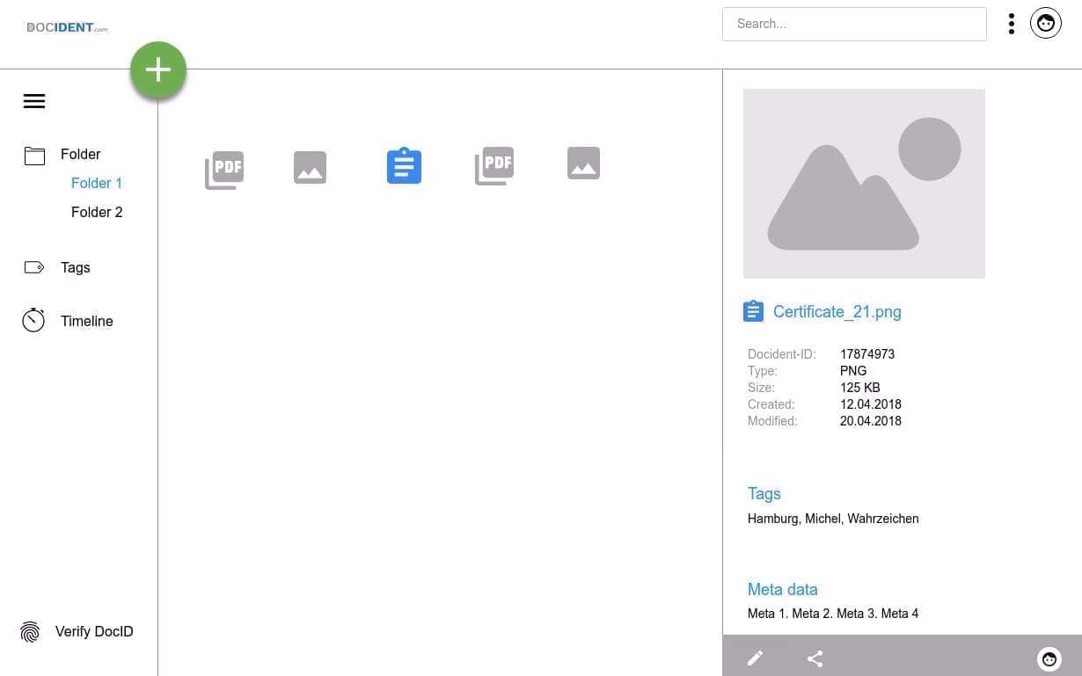Click Verify DocID link
Screen dimensions: 1082x676
pyautogui.click(x=93, y=631)
